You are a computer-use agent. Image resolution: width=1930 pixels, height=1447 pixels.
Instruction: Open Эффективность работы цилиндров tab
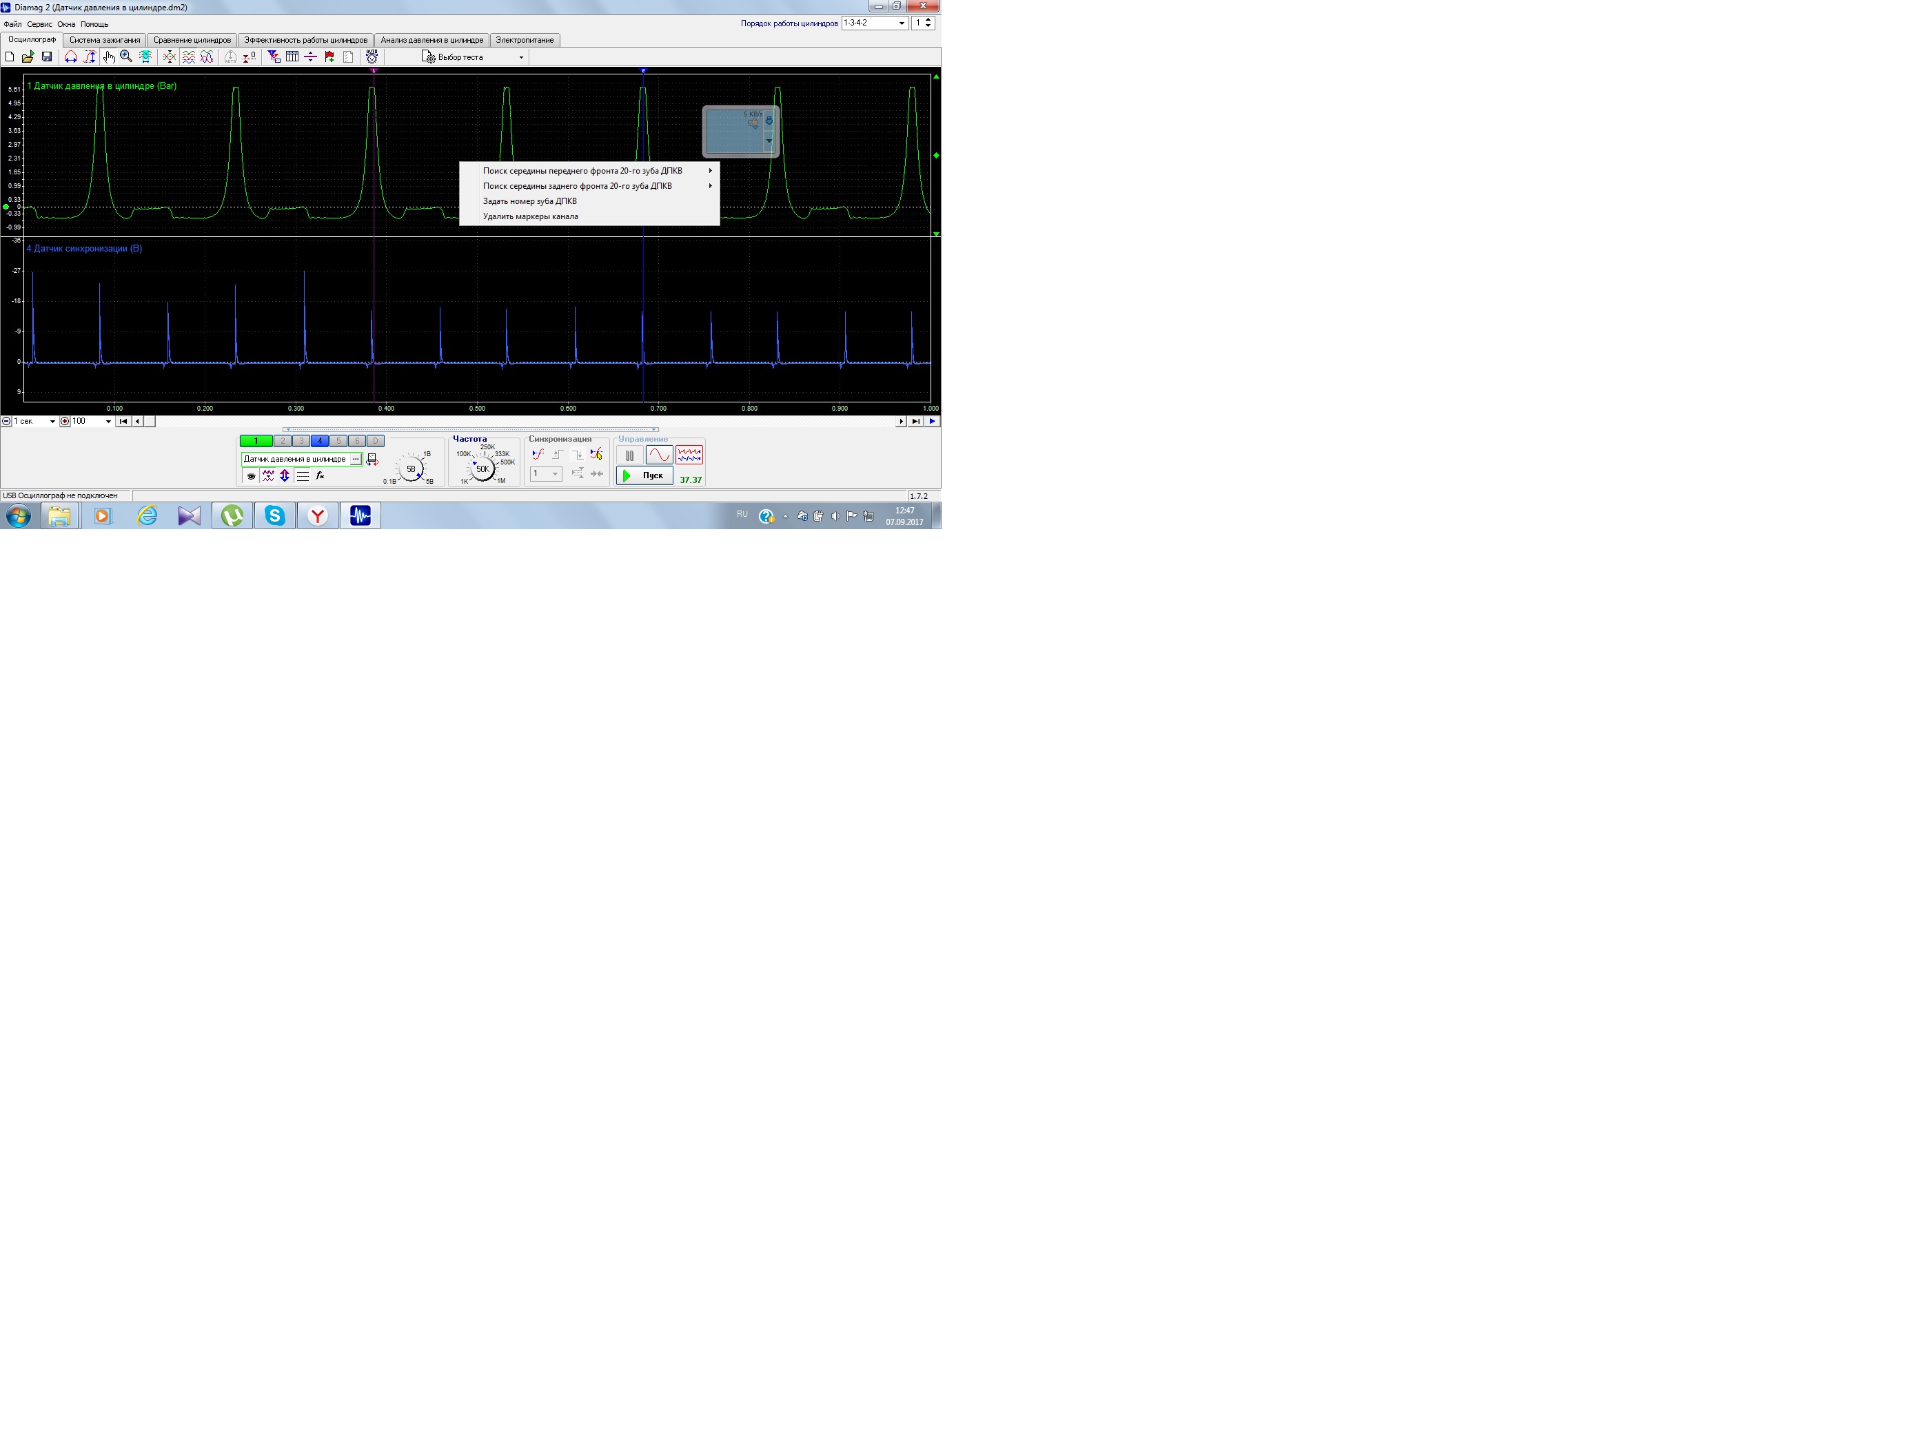point(305,40)
